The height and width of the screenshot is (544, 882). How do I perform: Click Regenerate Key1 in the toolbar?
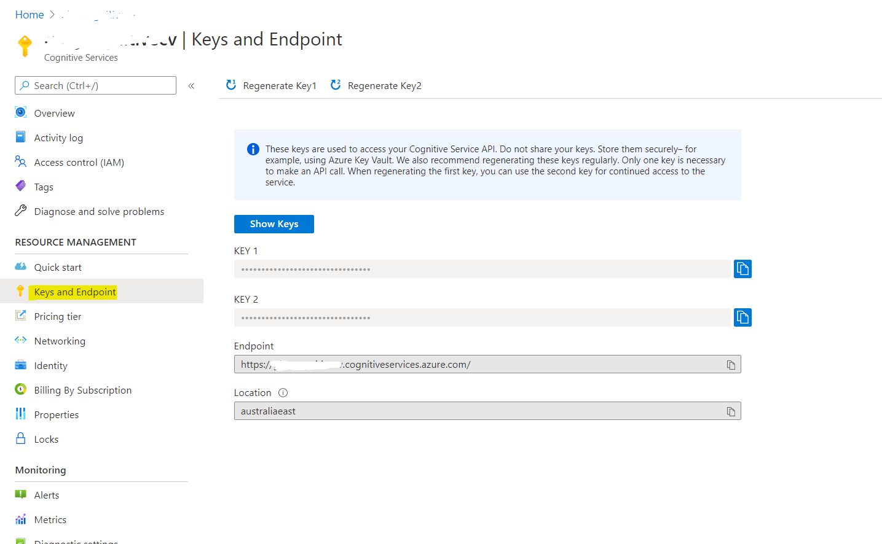(272, 86)
